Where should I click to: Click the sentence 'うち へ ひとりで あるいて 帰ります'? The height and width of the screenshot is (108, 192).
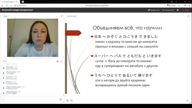click(123, 75)
